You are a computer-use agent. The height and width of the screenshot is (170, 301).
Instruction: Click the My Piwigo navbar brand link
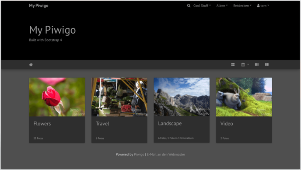(38, 6)
